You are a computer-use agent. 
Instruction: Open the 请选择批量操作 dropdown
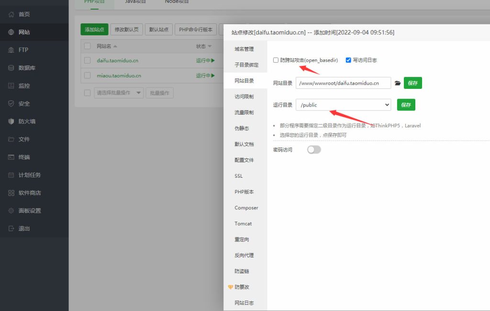[119, 93]
